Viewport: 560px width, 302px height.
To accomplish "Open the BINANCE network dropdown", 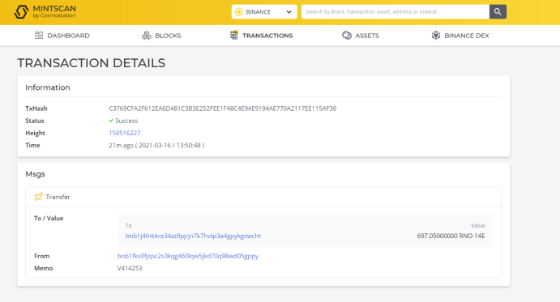I will [x=264, y=12].
